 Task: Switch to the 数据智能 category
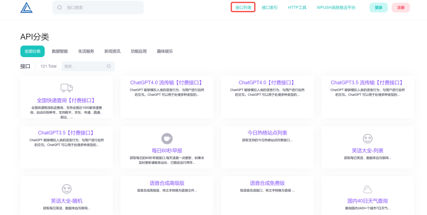[60, 51]
